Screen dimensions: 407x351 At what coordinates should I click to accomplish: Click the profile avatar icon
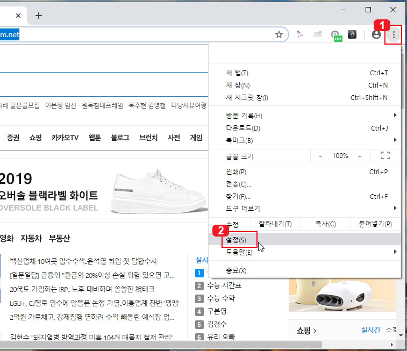tap(376, 34)
